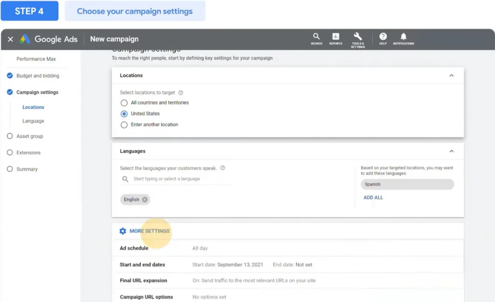Open Tools & Settings wrench icon
Image resolution: width=495 pixels, height=302 pixels.
point(358,38)
